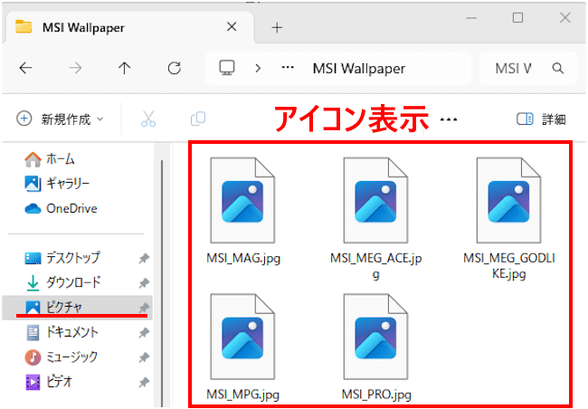Click the MSI_MAG.jpg file name
The image size is (588, 409).
pyautogui.click(x=243, y=258)
